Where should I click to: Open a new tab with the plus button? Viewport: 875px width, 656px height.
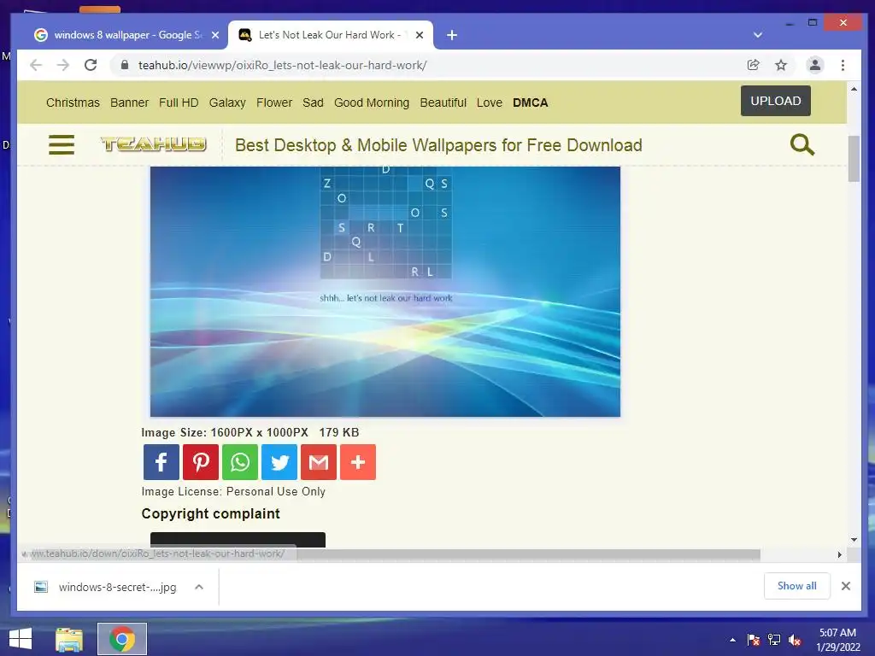[x=452, y=35]
